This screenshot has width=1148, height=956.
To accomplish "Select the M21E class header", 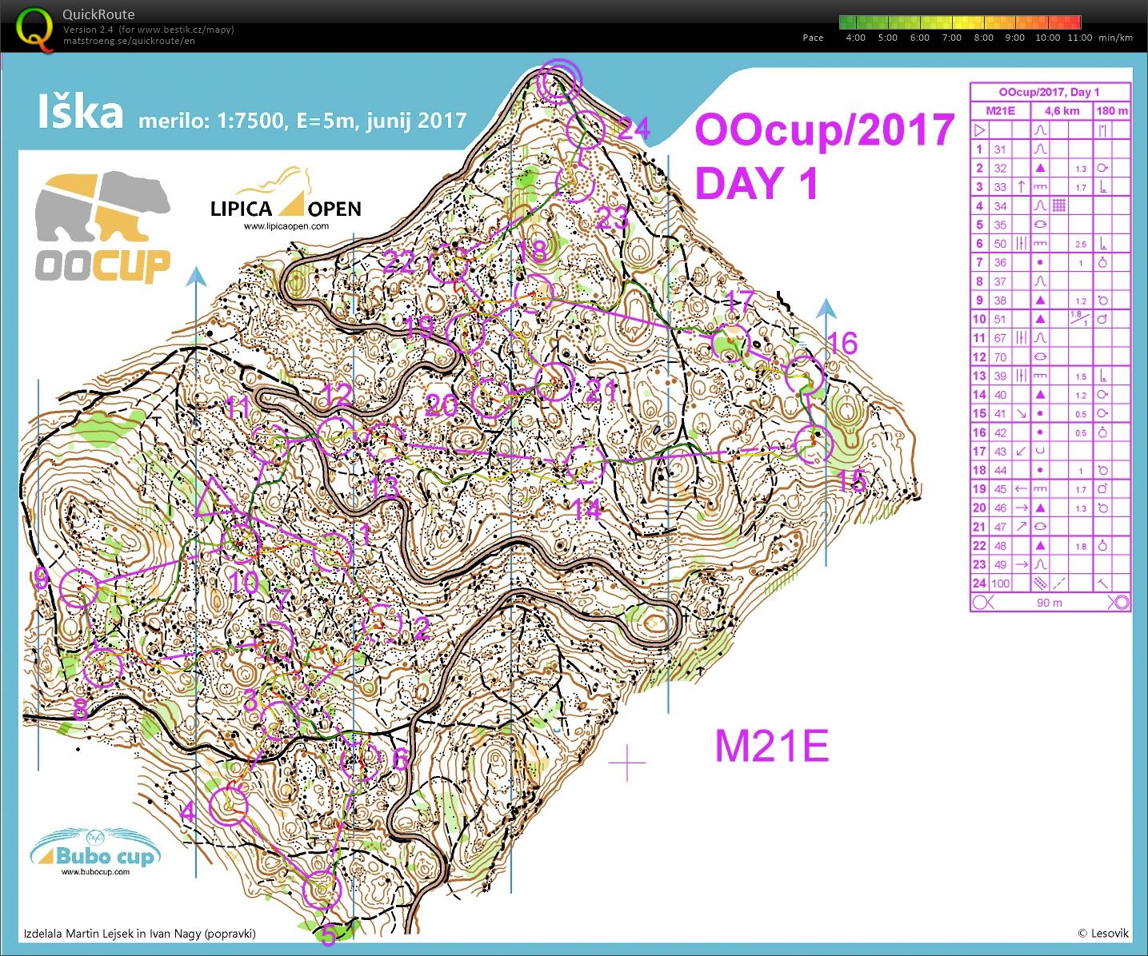I will pyautogui.click(x=1002, y=110).
